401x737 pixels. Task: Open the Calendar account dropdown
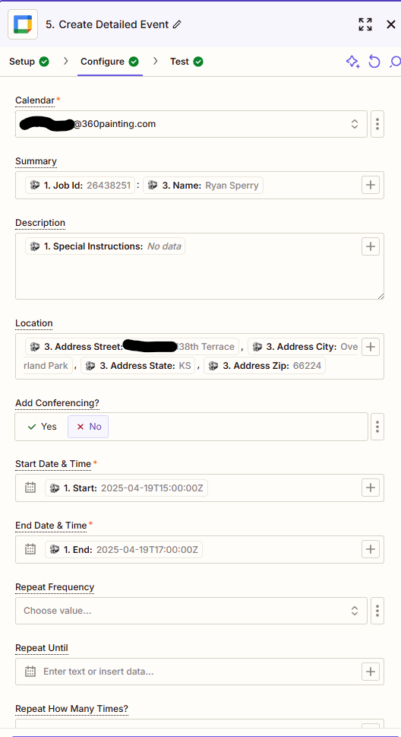tap(191, 124)
